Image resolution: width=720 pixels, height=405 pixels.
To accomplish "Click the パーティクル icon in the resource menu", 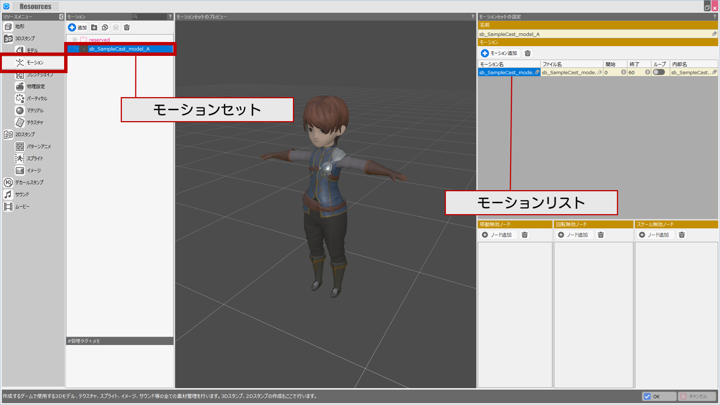I will [20, 98].
